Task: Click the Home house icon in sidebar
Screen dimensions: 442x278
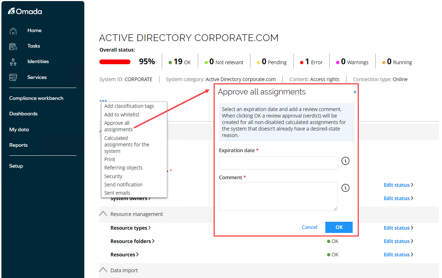Action: [13, 31]
